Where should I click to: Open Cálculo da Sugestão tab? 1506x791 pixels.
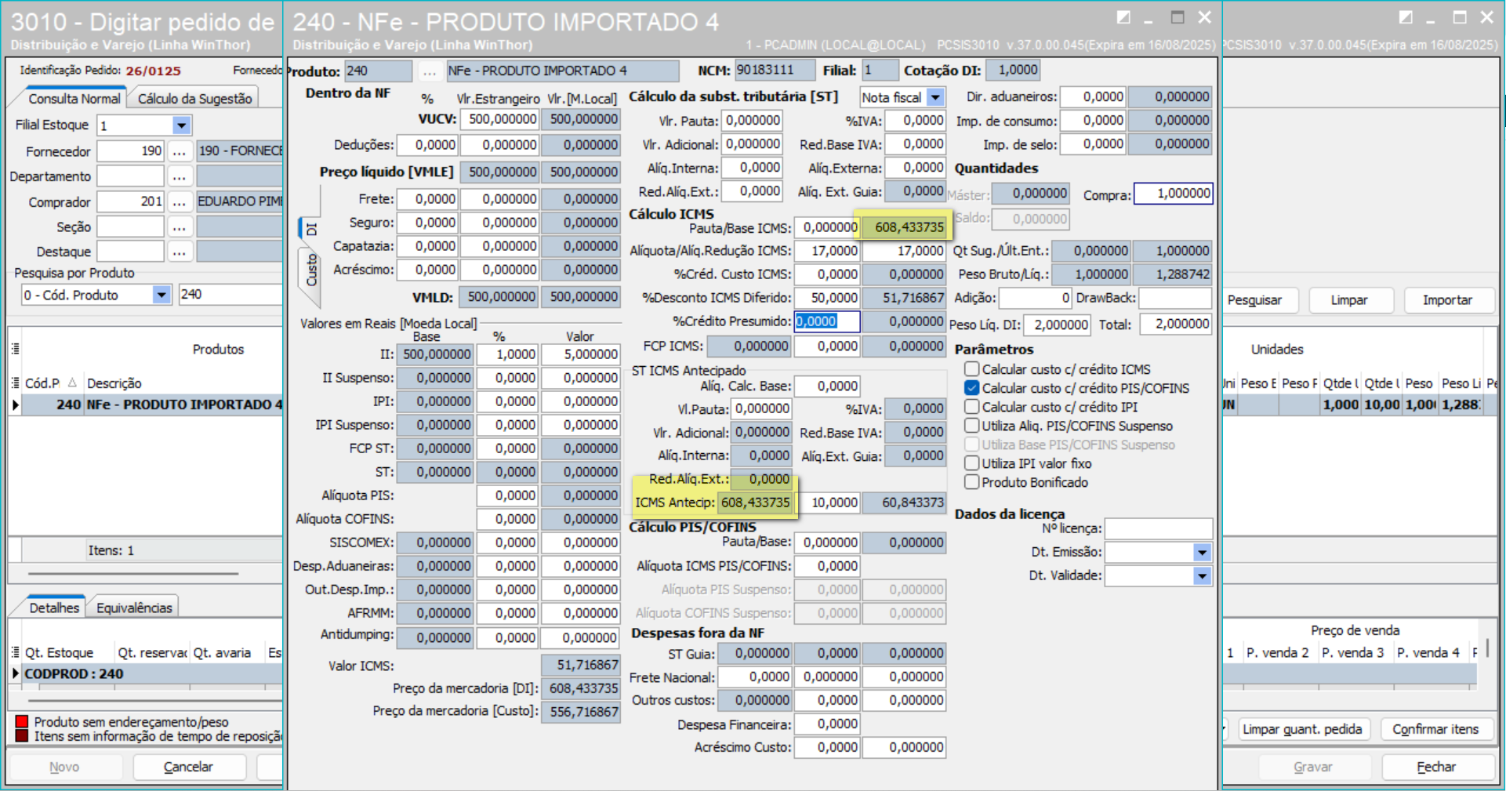coord(195,99)
